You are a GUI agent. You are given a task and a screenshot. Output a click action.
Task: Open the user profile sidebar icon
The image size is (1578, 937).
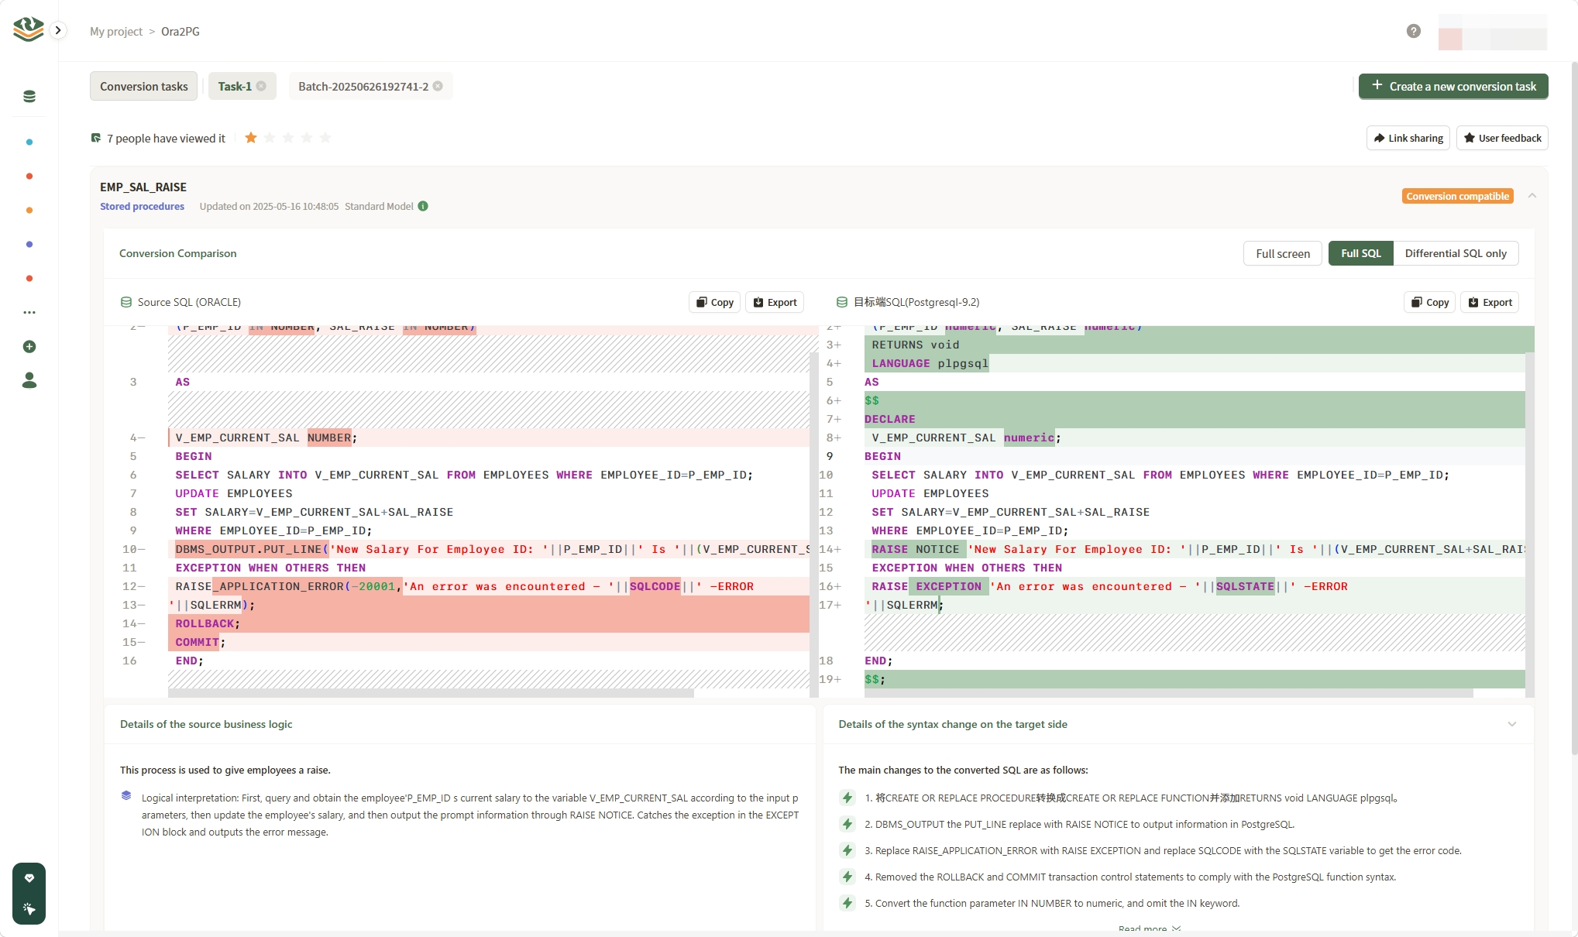29,380
